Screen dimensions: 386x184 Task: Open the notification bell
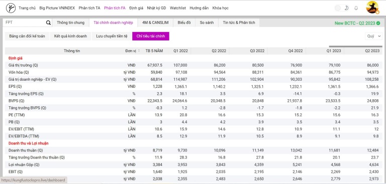click(x=356, y=8)
